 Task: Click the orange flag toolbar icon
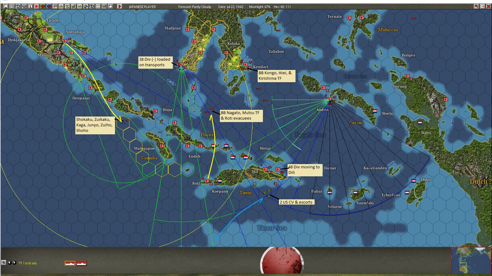pyautogui.click(x=55, y=6)
